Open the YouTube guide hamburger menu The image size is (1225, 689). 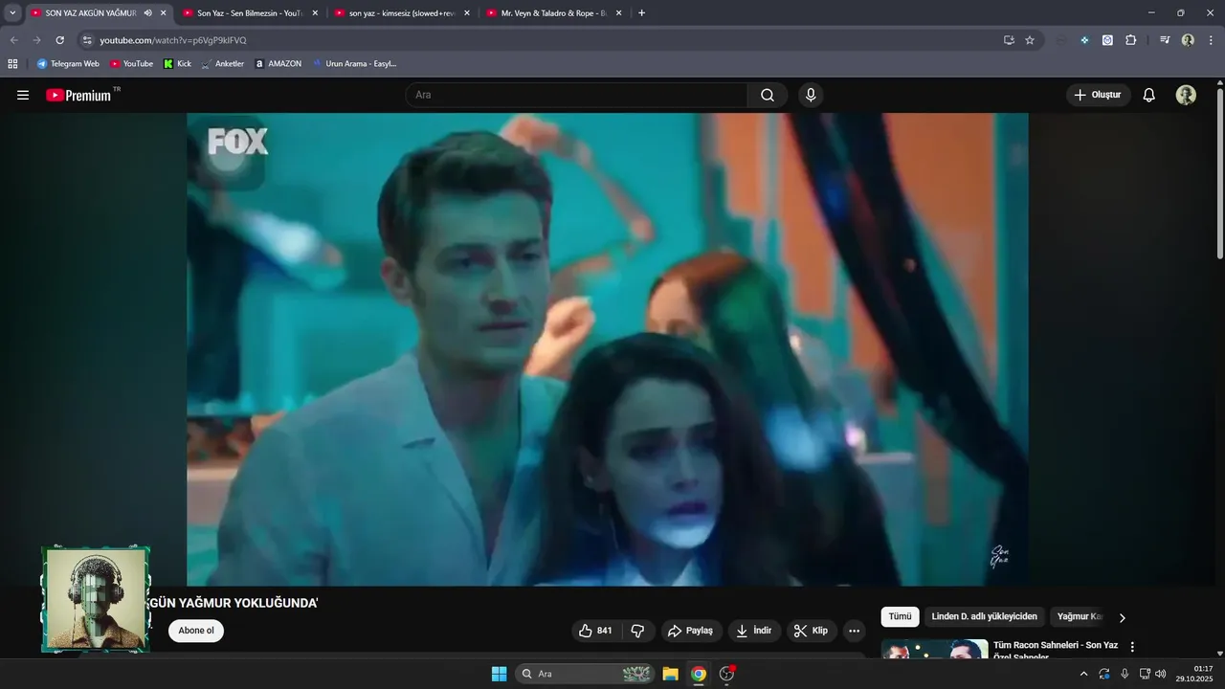(23, 95)
